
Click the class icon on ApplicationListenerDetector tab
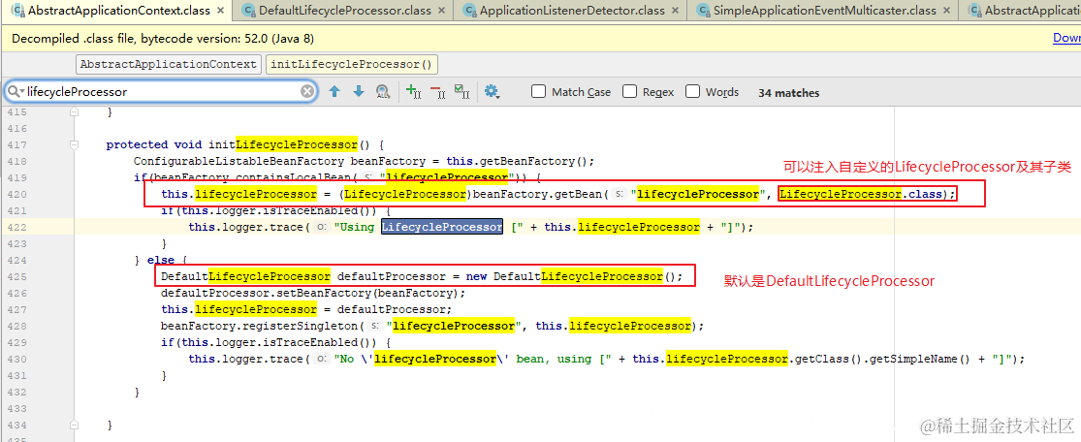tap(468, 11)
